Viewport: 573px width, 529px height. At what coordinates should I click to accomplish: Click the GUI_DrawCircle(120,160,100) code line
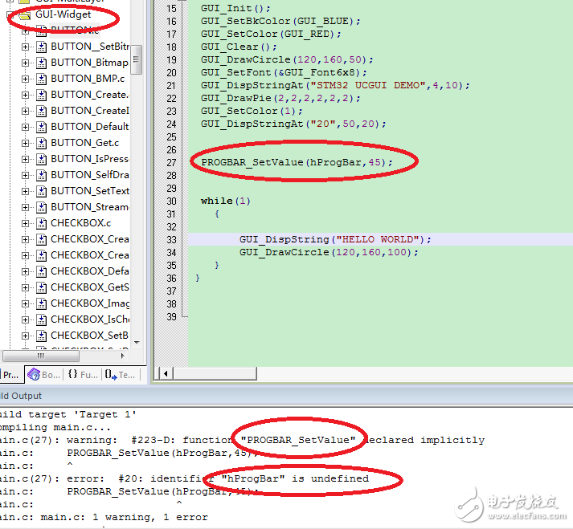pos(329,252)
